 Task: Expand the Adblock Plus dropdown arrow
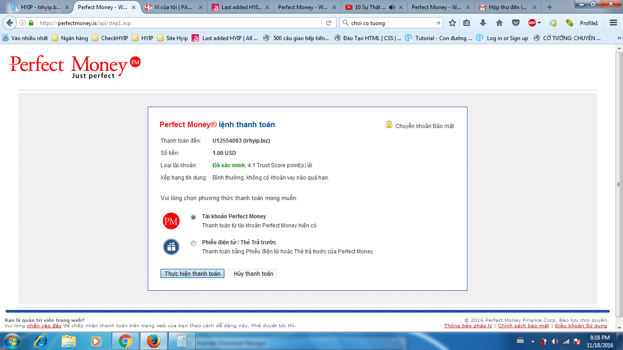click(539, 23)
